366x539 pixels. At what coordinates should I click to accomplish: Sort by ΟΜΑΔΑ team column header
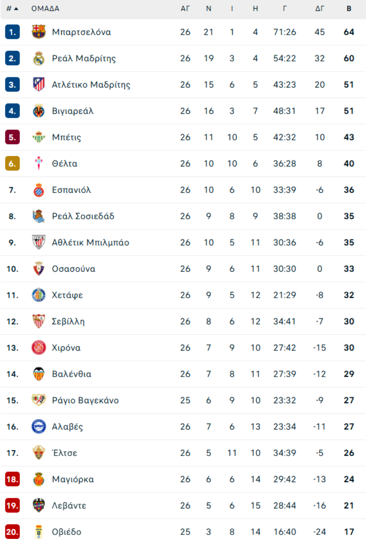click(x=45, y=9)
